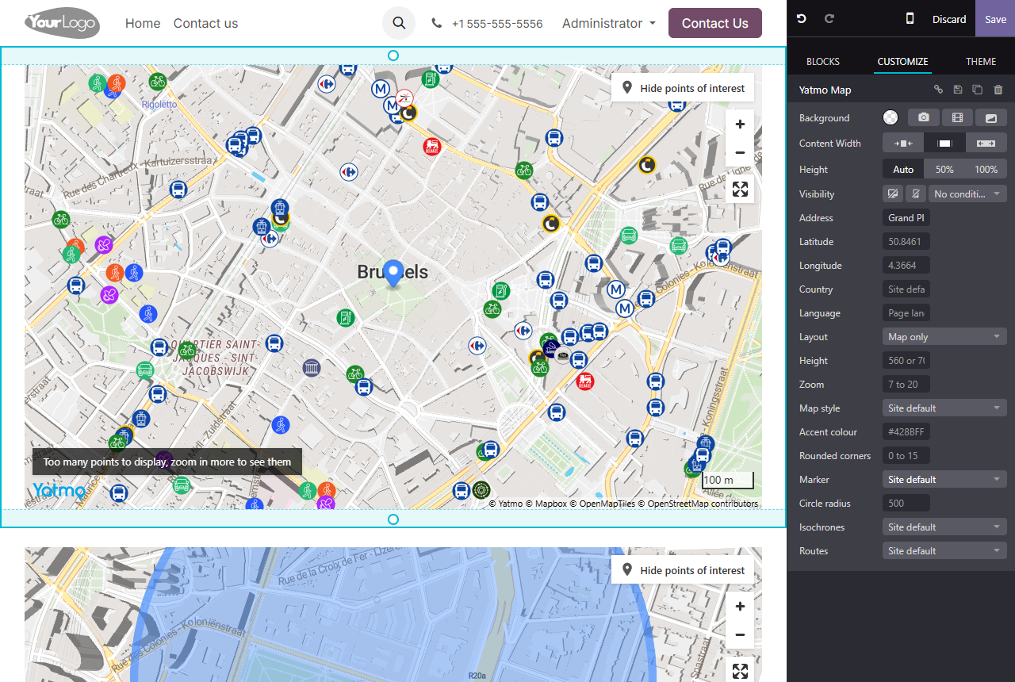1015x682 pixels.
Task: Click the Zoom 7 to 20 field
Action: (x=906, y=384)
